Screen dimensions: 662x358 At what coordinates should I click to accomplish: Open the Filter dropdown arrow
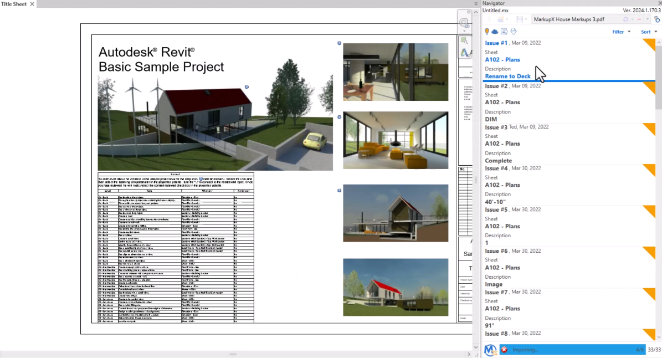629,32
